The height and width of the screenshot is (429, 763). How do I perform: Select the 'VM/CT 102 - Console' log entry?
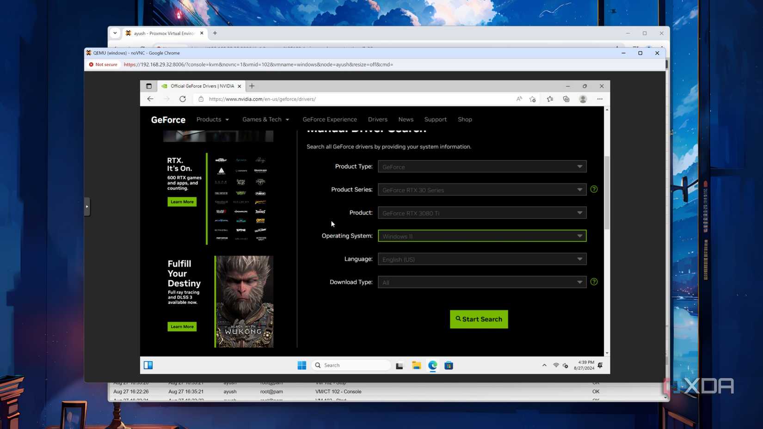pyautogui.click(x=338, y=392)
